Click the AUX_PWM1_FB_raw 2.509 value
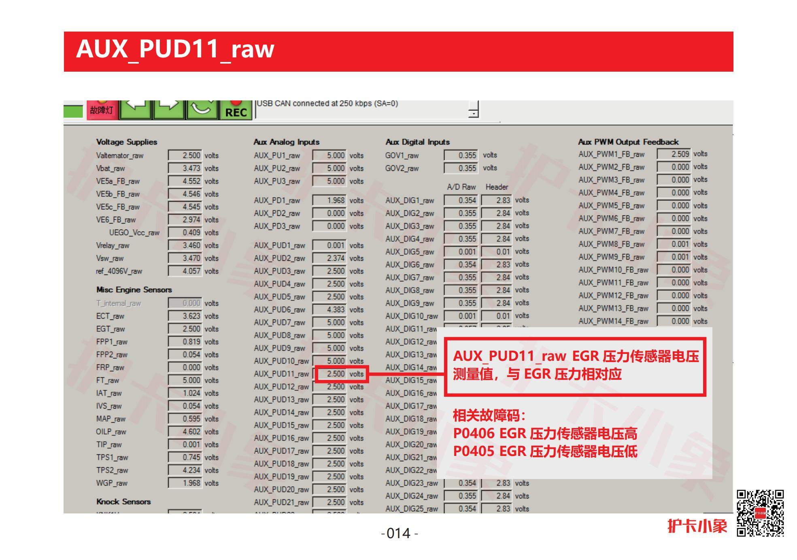 674,154
